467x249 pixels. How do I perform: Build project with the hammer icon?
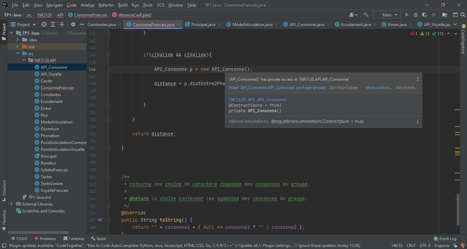pyautogui.click(x=366, y=15)
